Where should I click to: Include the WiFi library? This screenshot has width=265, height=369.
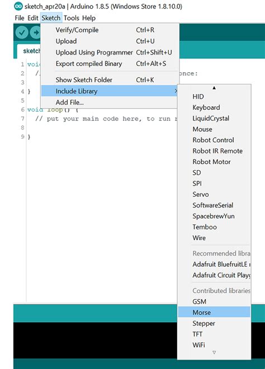[214, 345]
